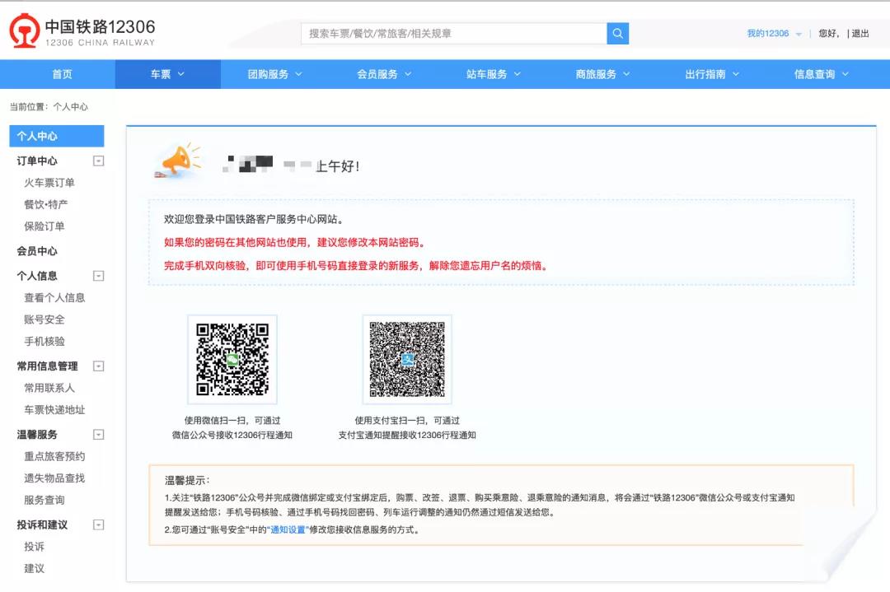
Task: Open 服务查询 in the sidebar
Action: 44,500
